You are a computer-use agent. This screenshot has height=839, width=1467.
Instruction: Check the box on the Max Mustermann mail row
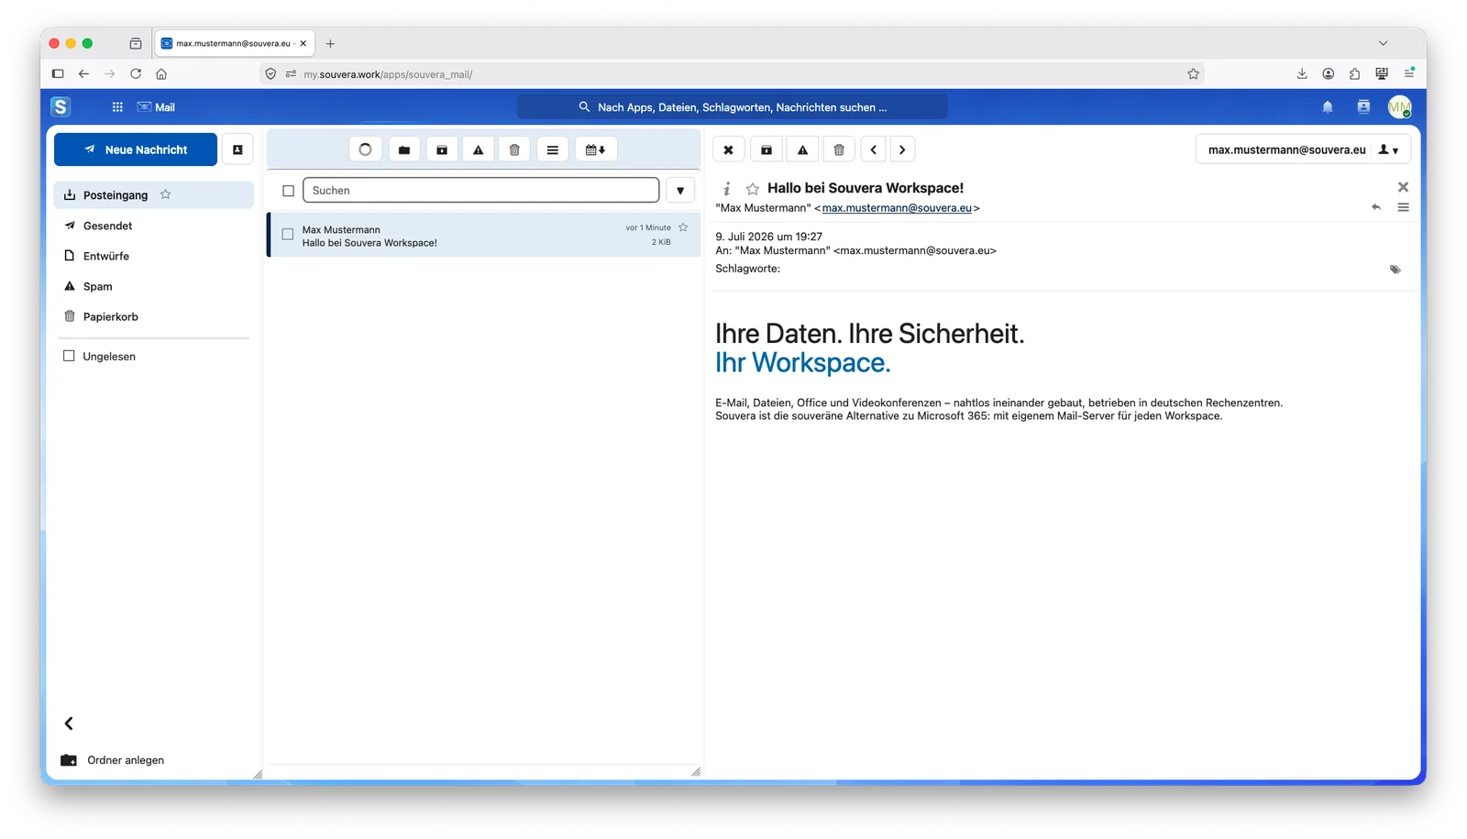(288, 235)
